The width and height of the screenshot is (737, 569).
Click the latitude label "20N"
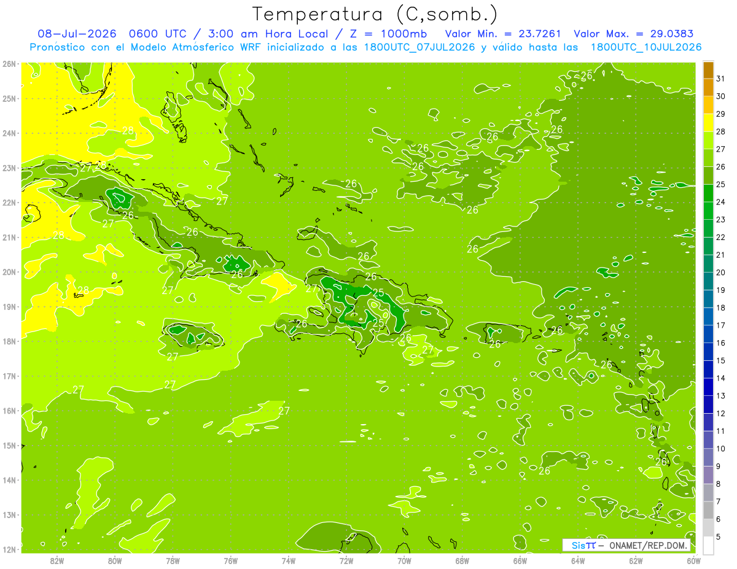coord(9,272)
